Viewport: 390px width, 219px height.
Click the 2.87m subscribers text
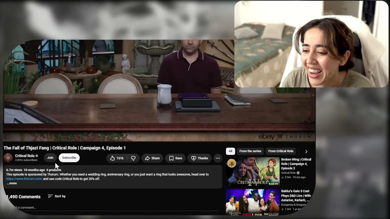(26, 160)
